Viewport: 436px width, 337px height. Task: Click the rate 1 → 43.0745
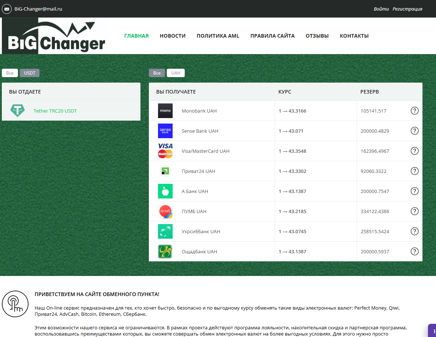(x=292, y=231)
